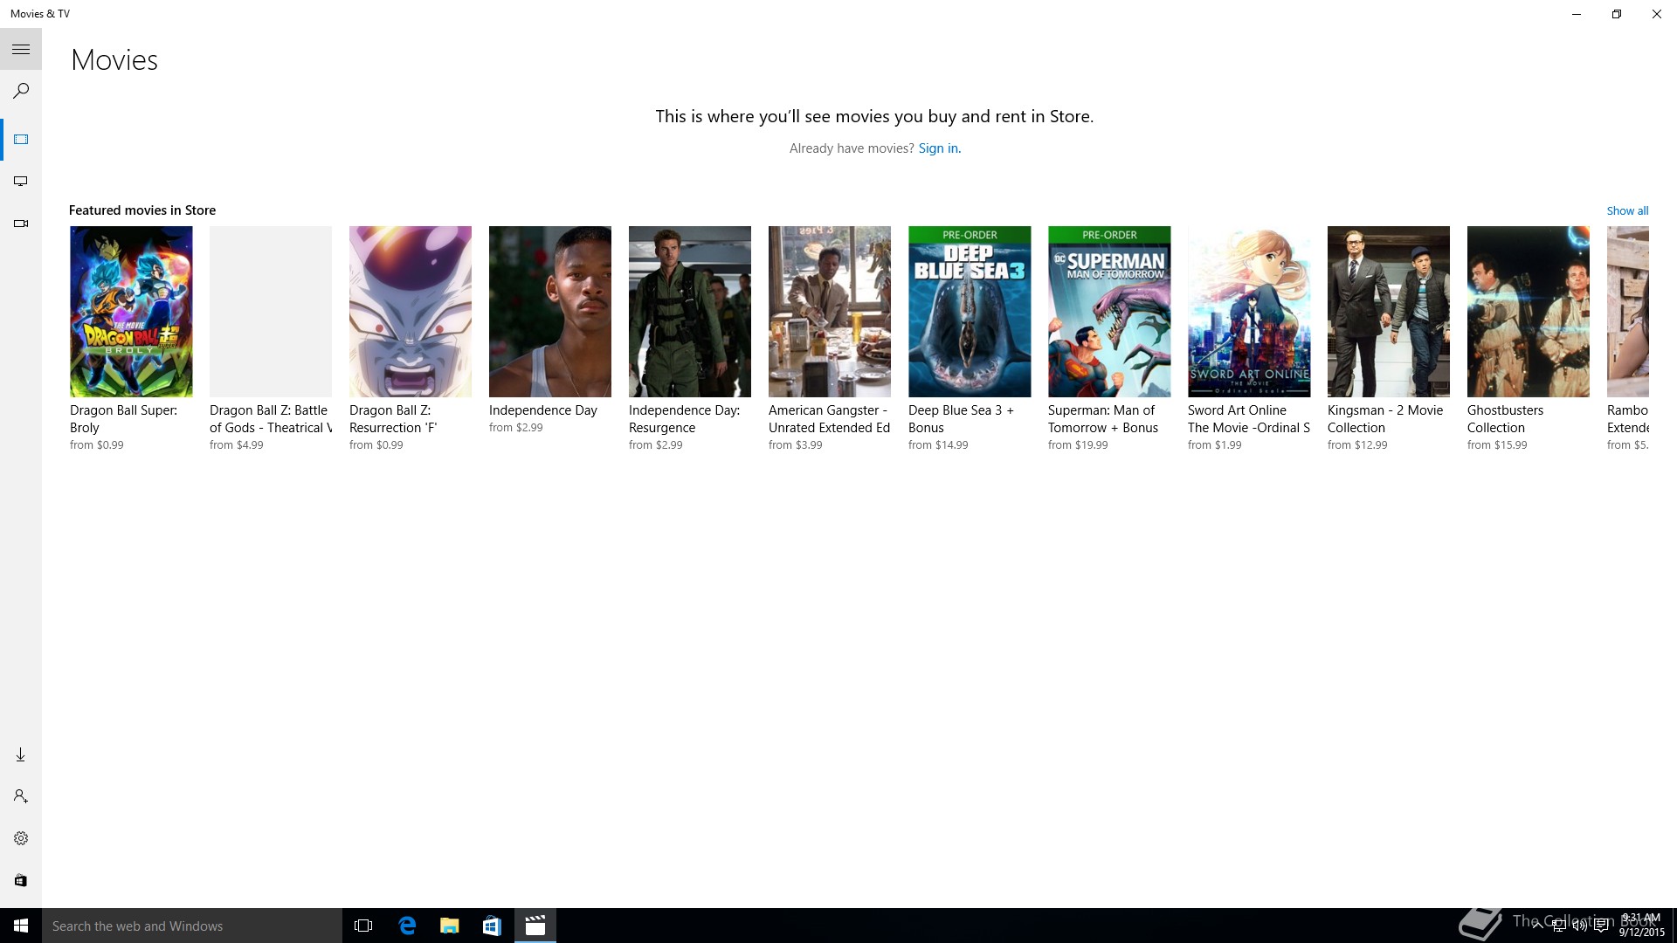Viewport: 1677px width, 943px height.
Task: Click the Sign in link
Action: point(939,148)
